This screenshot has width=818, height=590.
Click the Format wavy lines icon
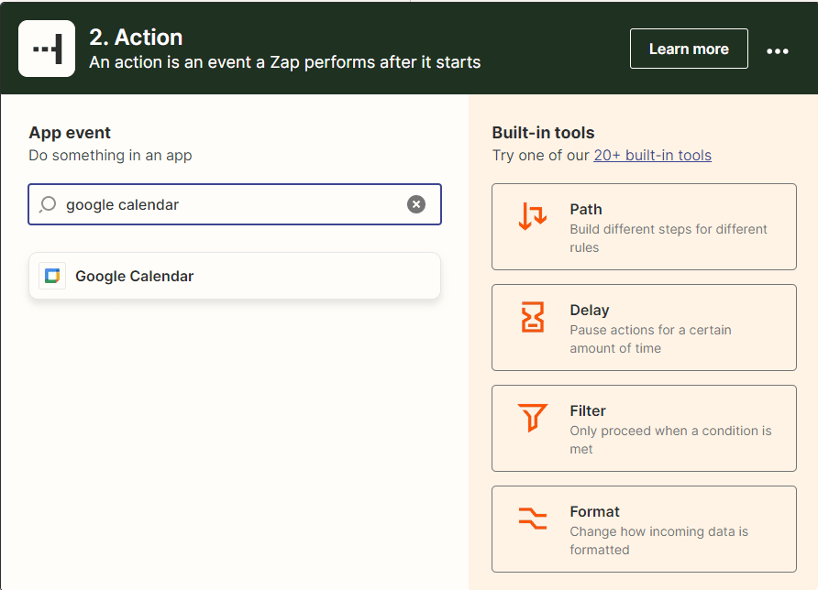tap(533, 519)
